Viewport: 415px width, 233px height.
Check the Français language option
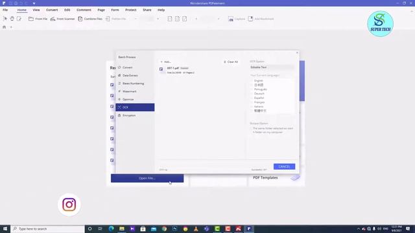[x=252, y=102]
